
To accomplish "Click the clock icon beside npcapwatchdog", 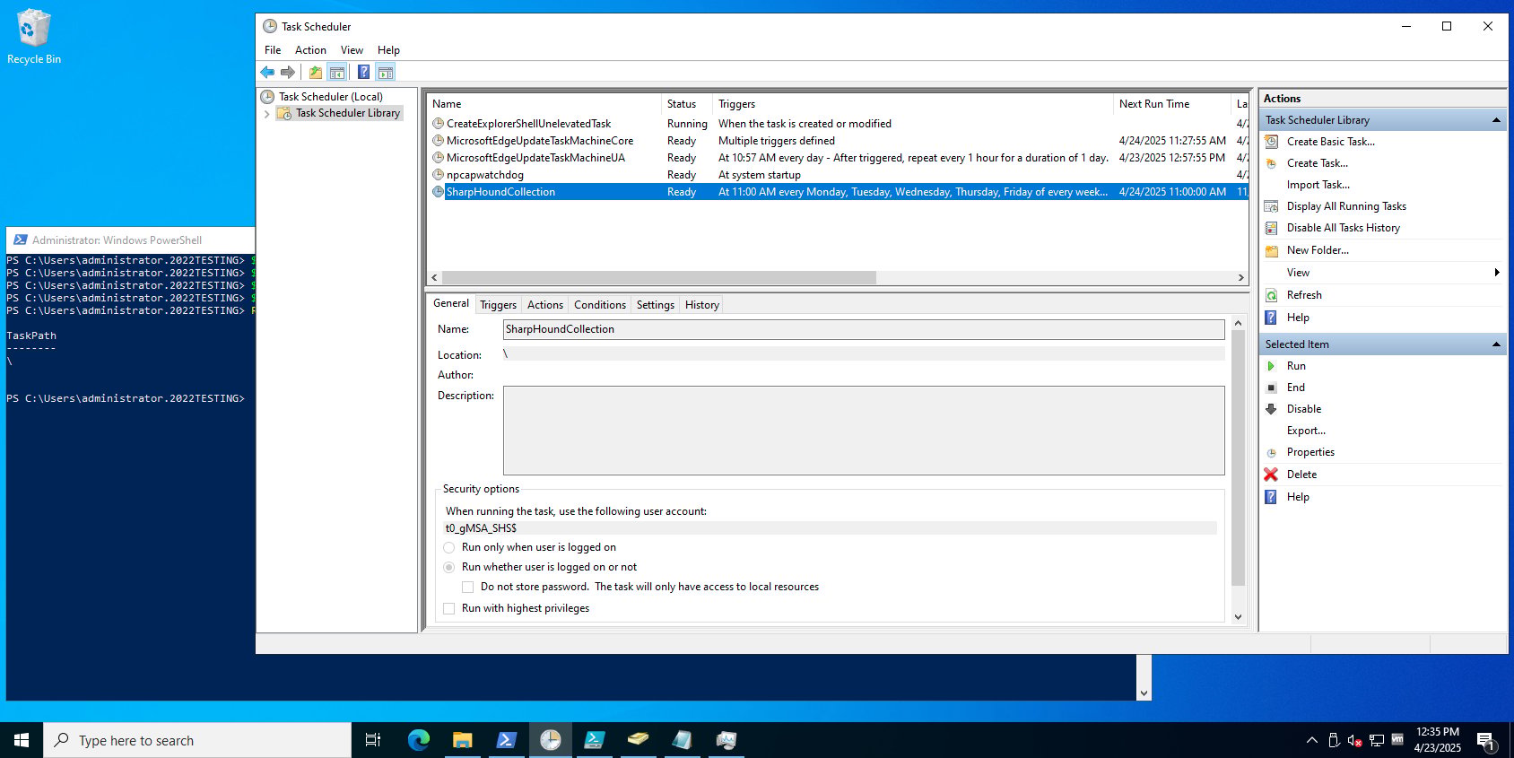I will click(438, 175).
